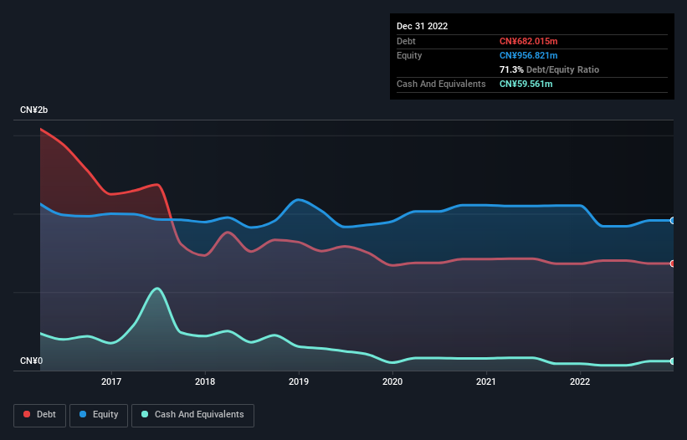Select the 2017 axis label
Screen dimensions: 687x440
111,381
